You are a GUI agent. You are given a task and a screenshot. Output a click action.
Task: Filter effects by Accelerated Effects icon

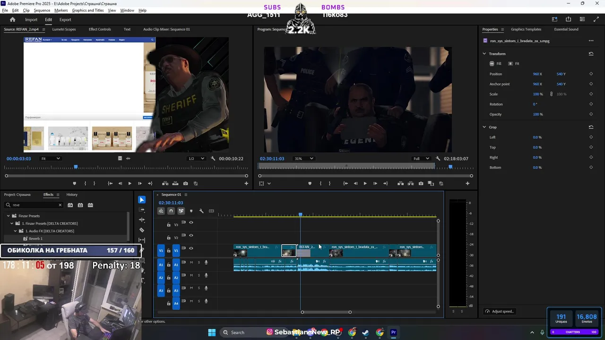click(x=70, y=205)
